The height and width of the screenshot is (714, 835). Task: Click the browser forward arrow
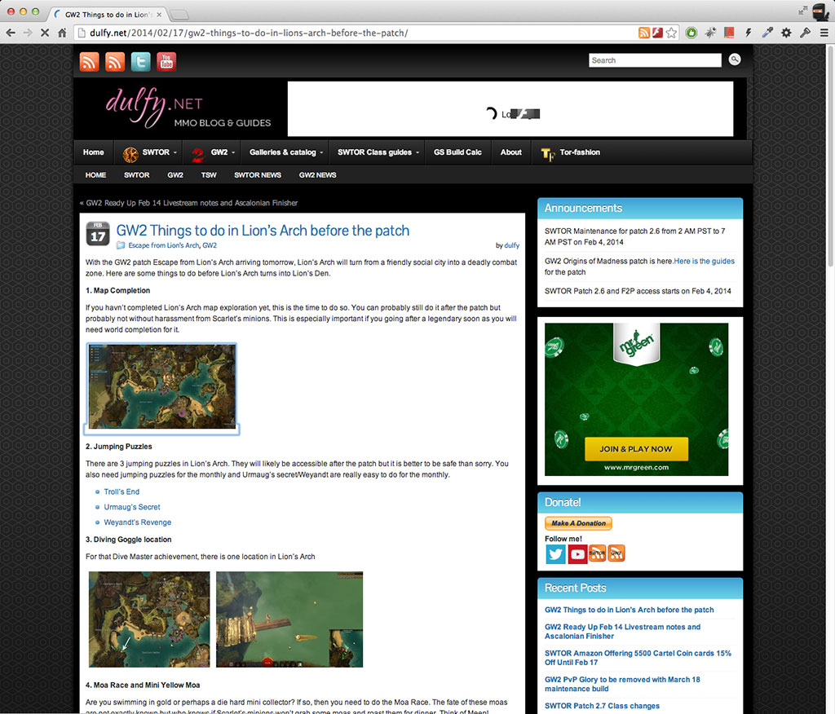coord(28,33)
